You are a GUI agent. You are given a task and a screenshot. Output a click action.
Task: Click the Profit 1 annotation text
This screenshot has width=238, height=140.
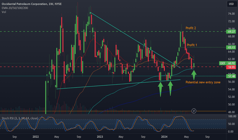192,45
